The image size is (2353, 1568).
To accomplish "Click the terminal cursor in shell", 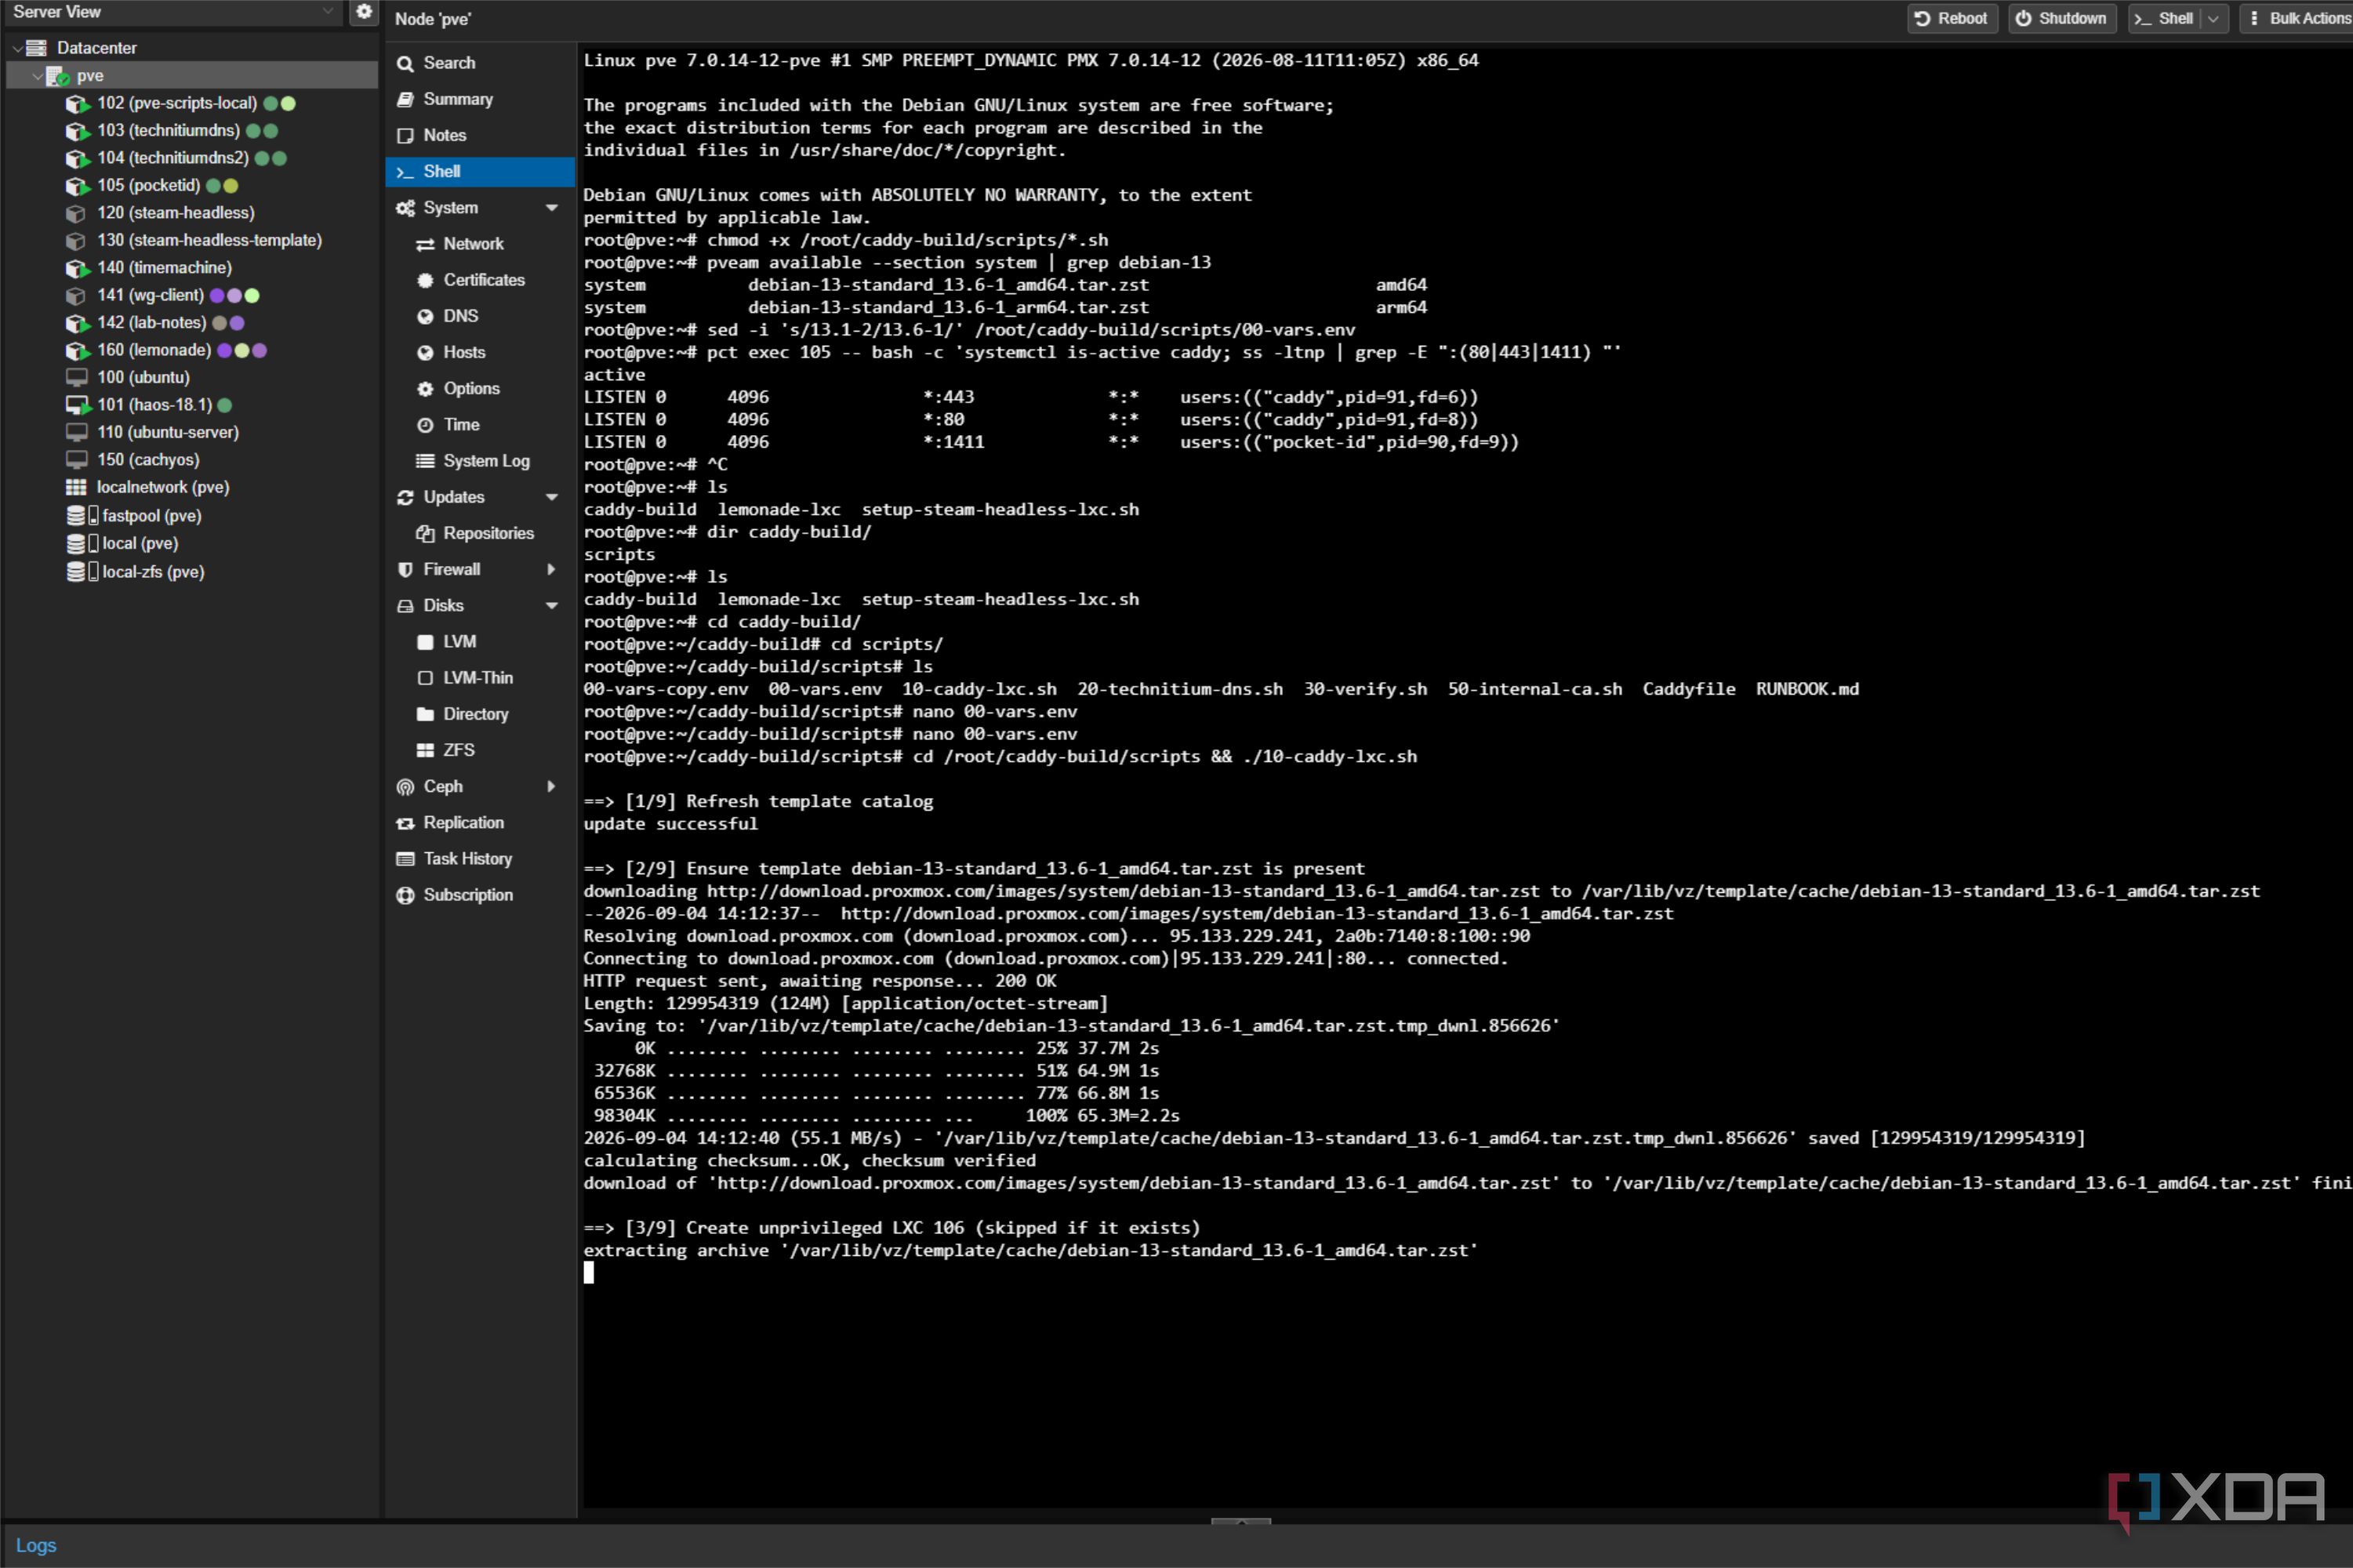I will [x=589, y=1272].
